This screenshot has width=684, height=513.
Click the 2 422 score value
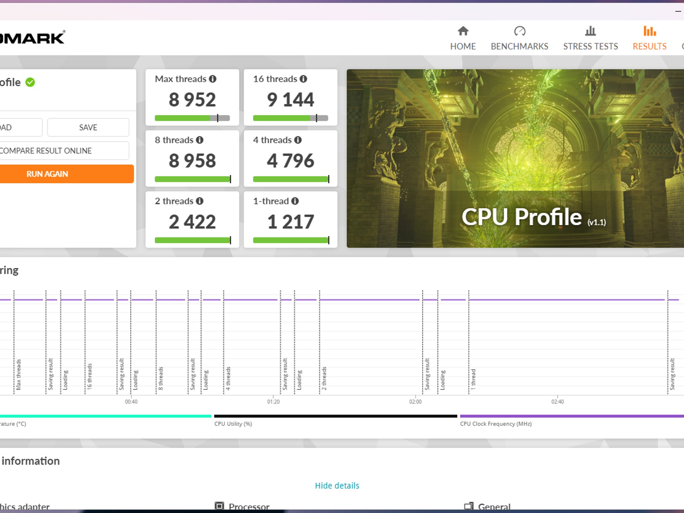point(192,222)
